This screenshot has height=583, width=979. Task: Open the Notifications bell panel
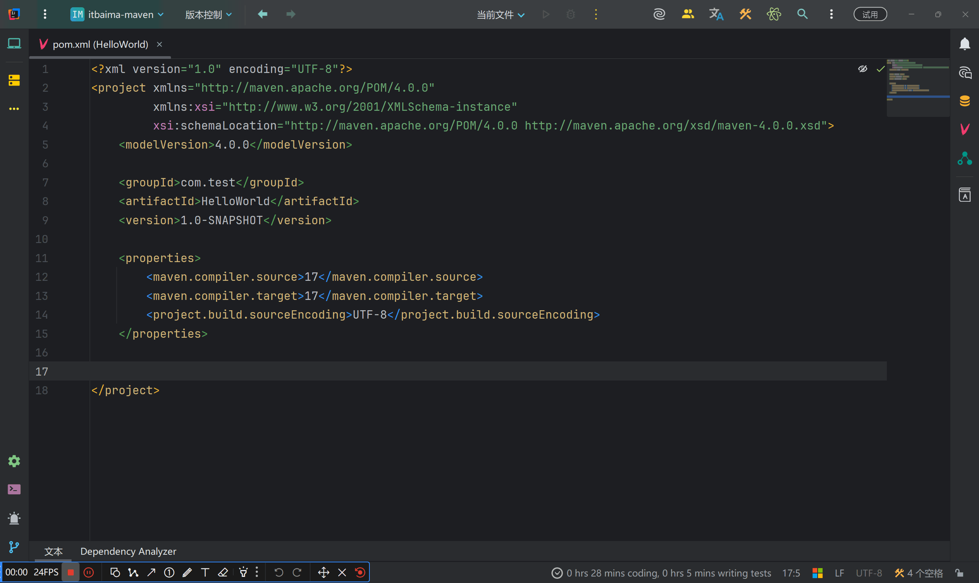tap(964, 44)
